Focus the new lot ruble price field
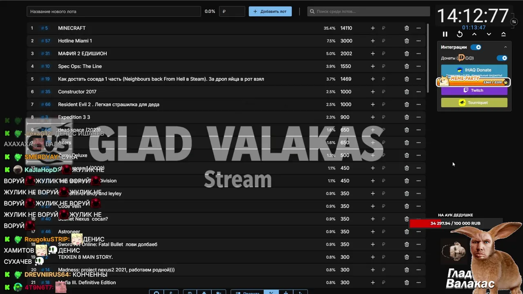 [232, 11]
